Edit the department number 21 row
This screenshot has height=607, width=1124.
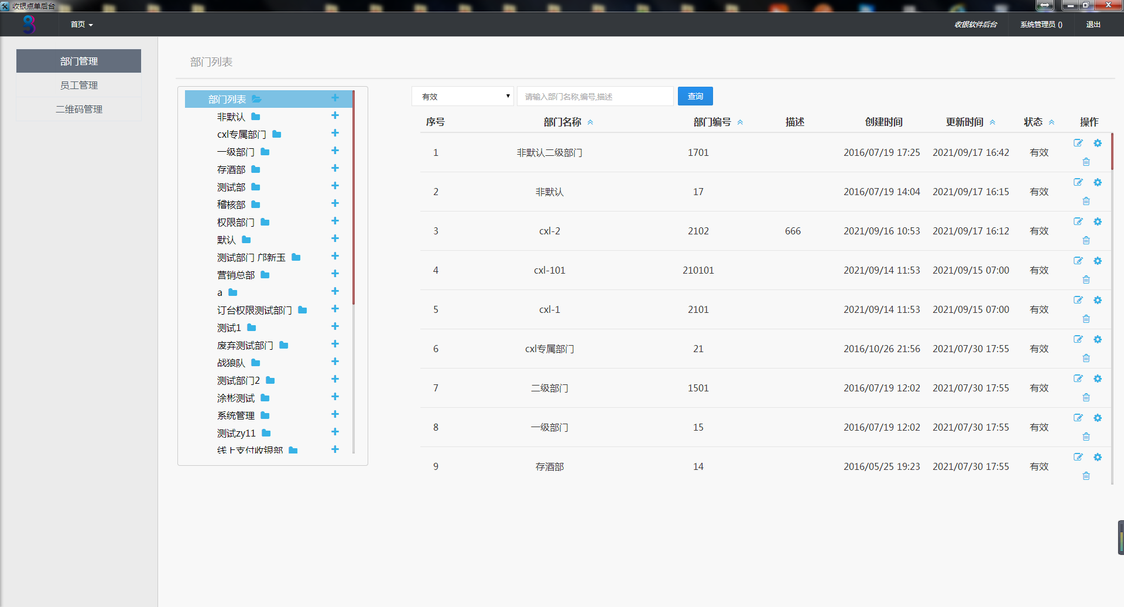point(1078,339)
